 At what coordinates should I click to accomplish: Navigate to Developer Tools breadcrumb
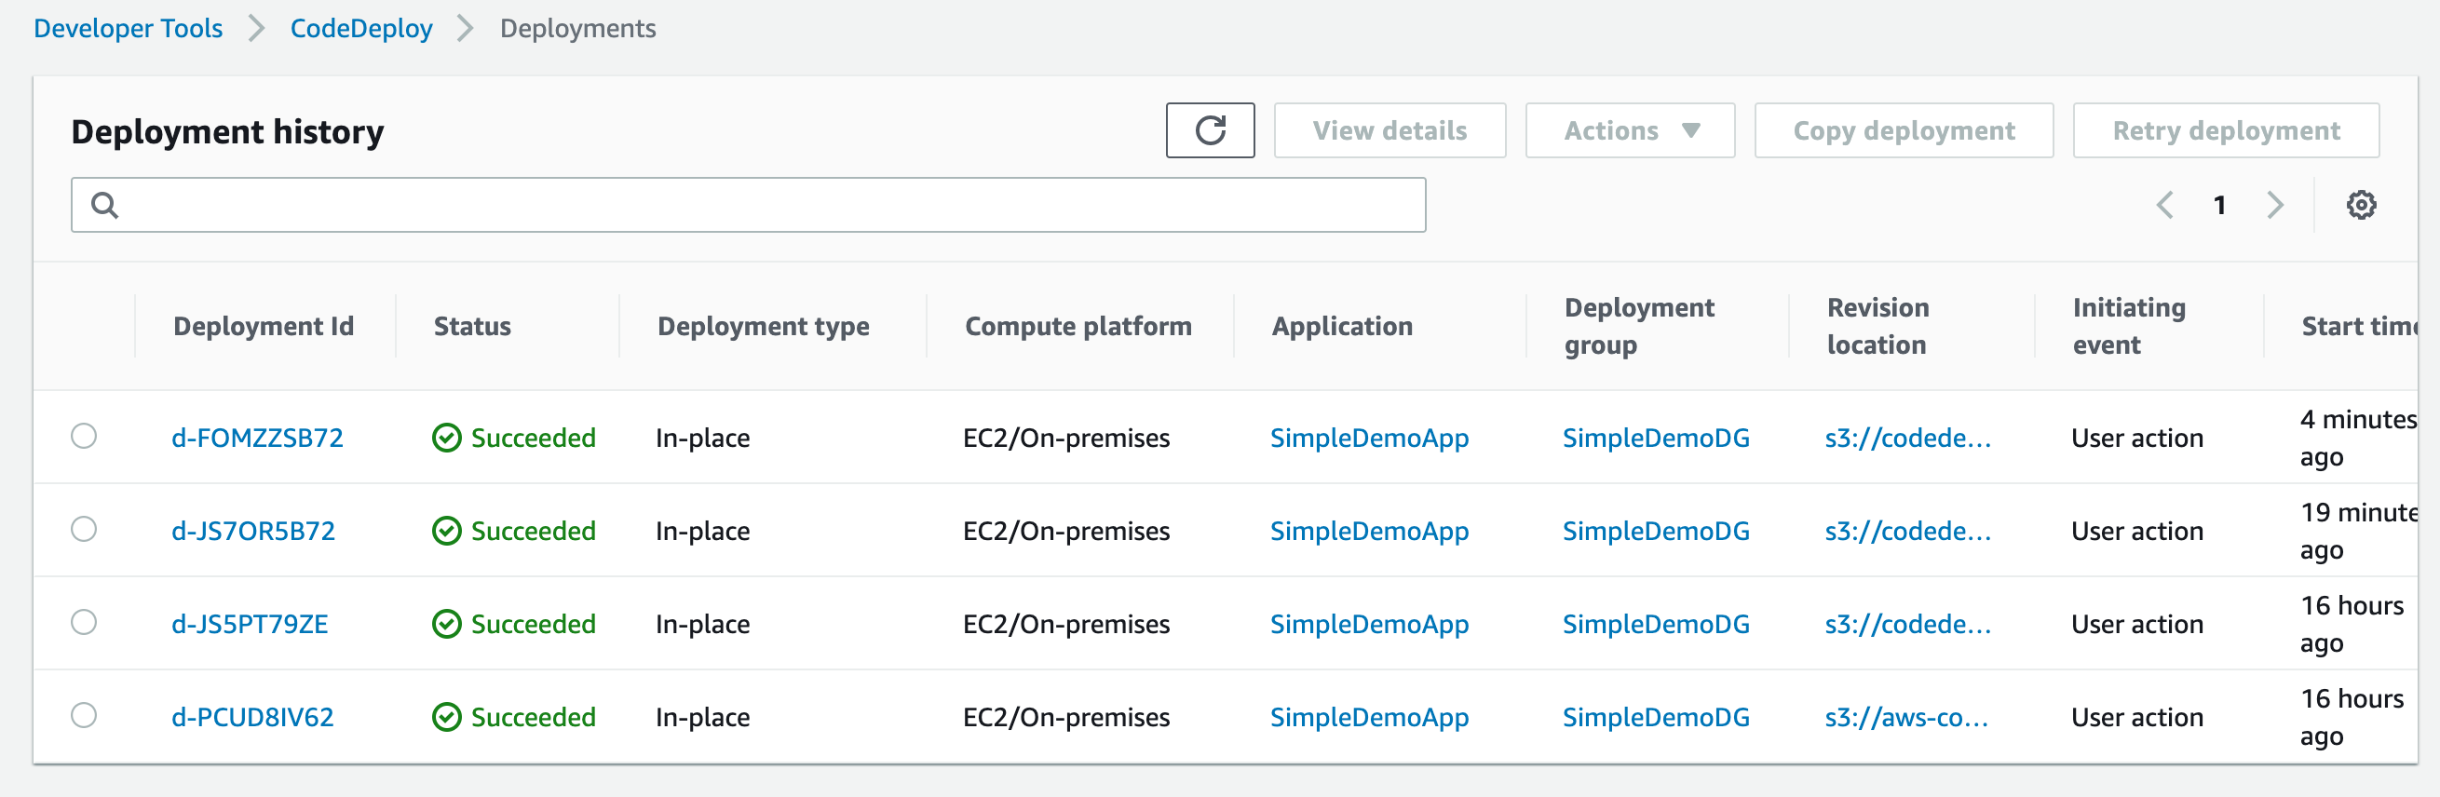[128, 28]
